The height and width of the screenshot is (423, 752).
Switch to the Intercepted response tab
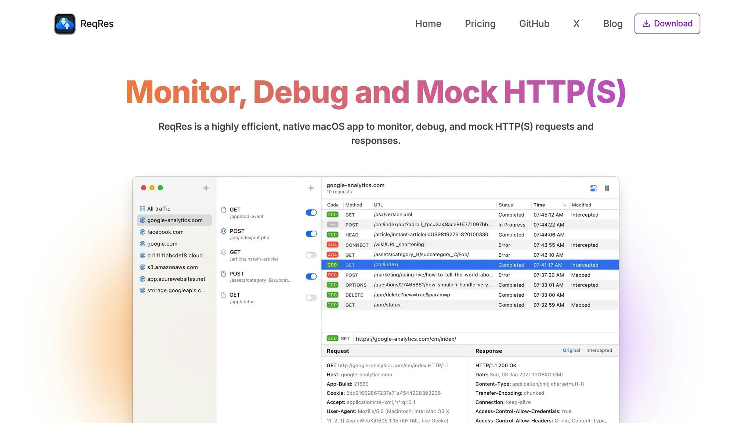tap(599, 350)
